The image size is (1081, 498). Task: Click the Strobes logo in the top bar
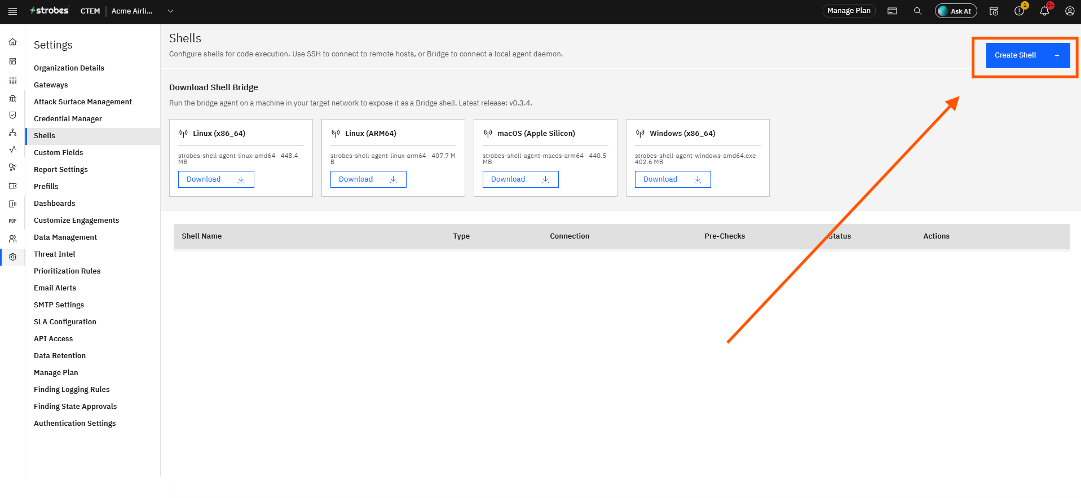50,11
